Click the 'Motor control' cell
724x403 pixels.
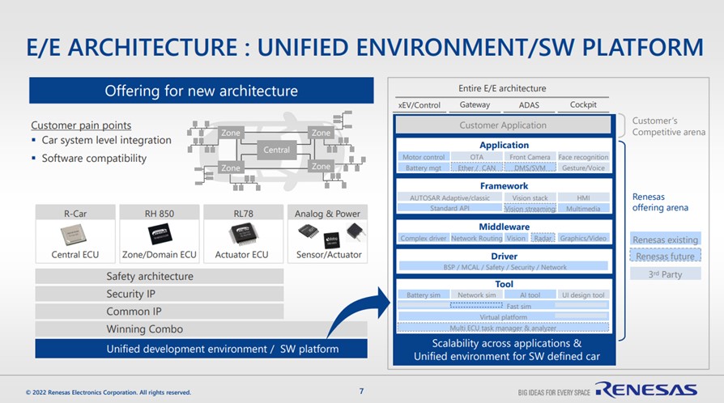tap(424, 157)
